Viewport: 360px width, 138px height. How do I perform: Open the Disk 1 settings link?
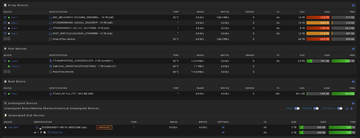(x=14, y=17)
